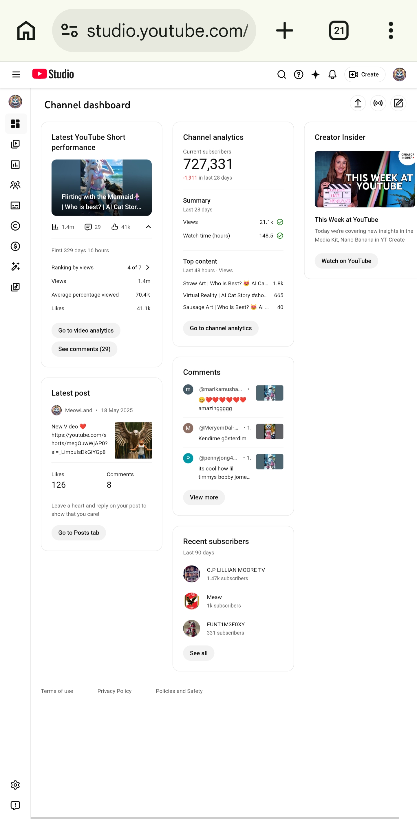Viewport: 417px width, 819px height.
Task: Click the Create button
Action: (x=365, y=74)
